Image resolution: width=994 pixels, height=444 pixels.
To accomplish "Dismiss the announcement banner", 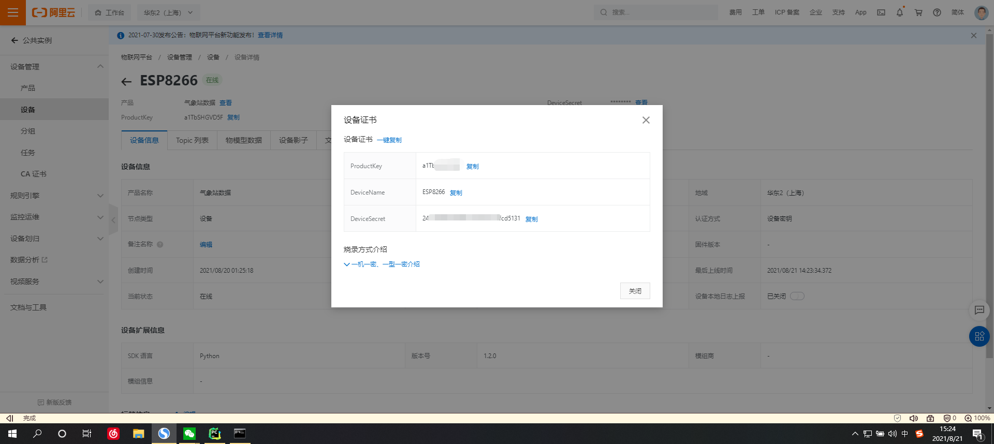I will pos(974,35).
